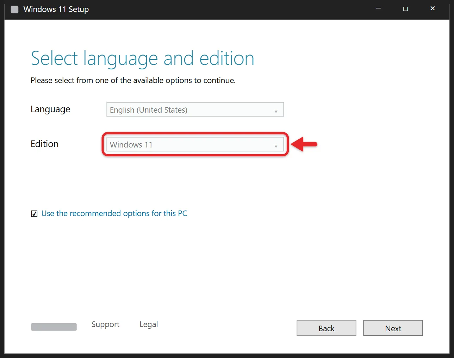Viewport: 454px width, 358px height.
Task: Go Back to the previous step
Action: (326, 328)
